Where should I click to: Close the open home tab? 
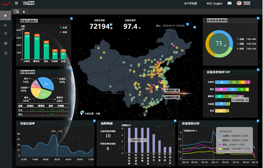[x=24, y=12]
